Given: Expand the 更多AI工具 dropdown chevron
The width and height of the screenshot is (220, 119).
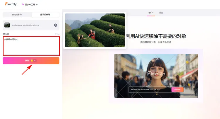Looking at the screenshot, I should click(37, 4).
